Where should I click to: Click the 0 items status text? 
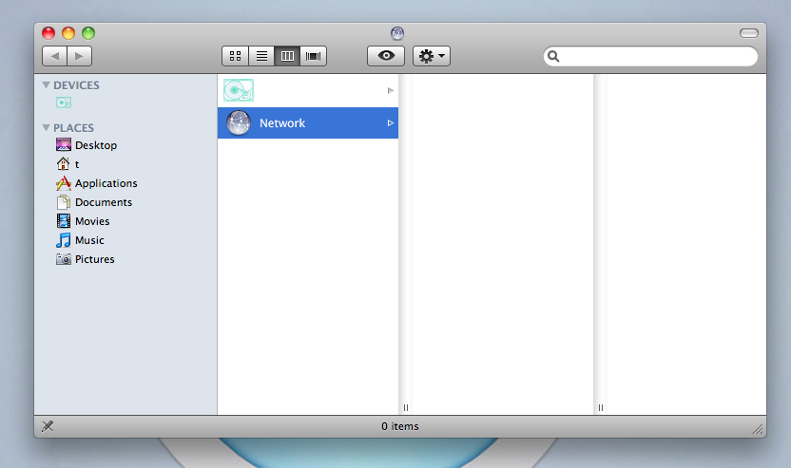tap(400, 426)
